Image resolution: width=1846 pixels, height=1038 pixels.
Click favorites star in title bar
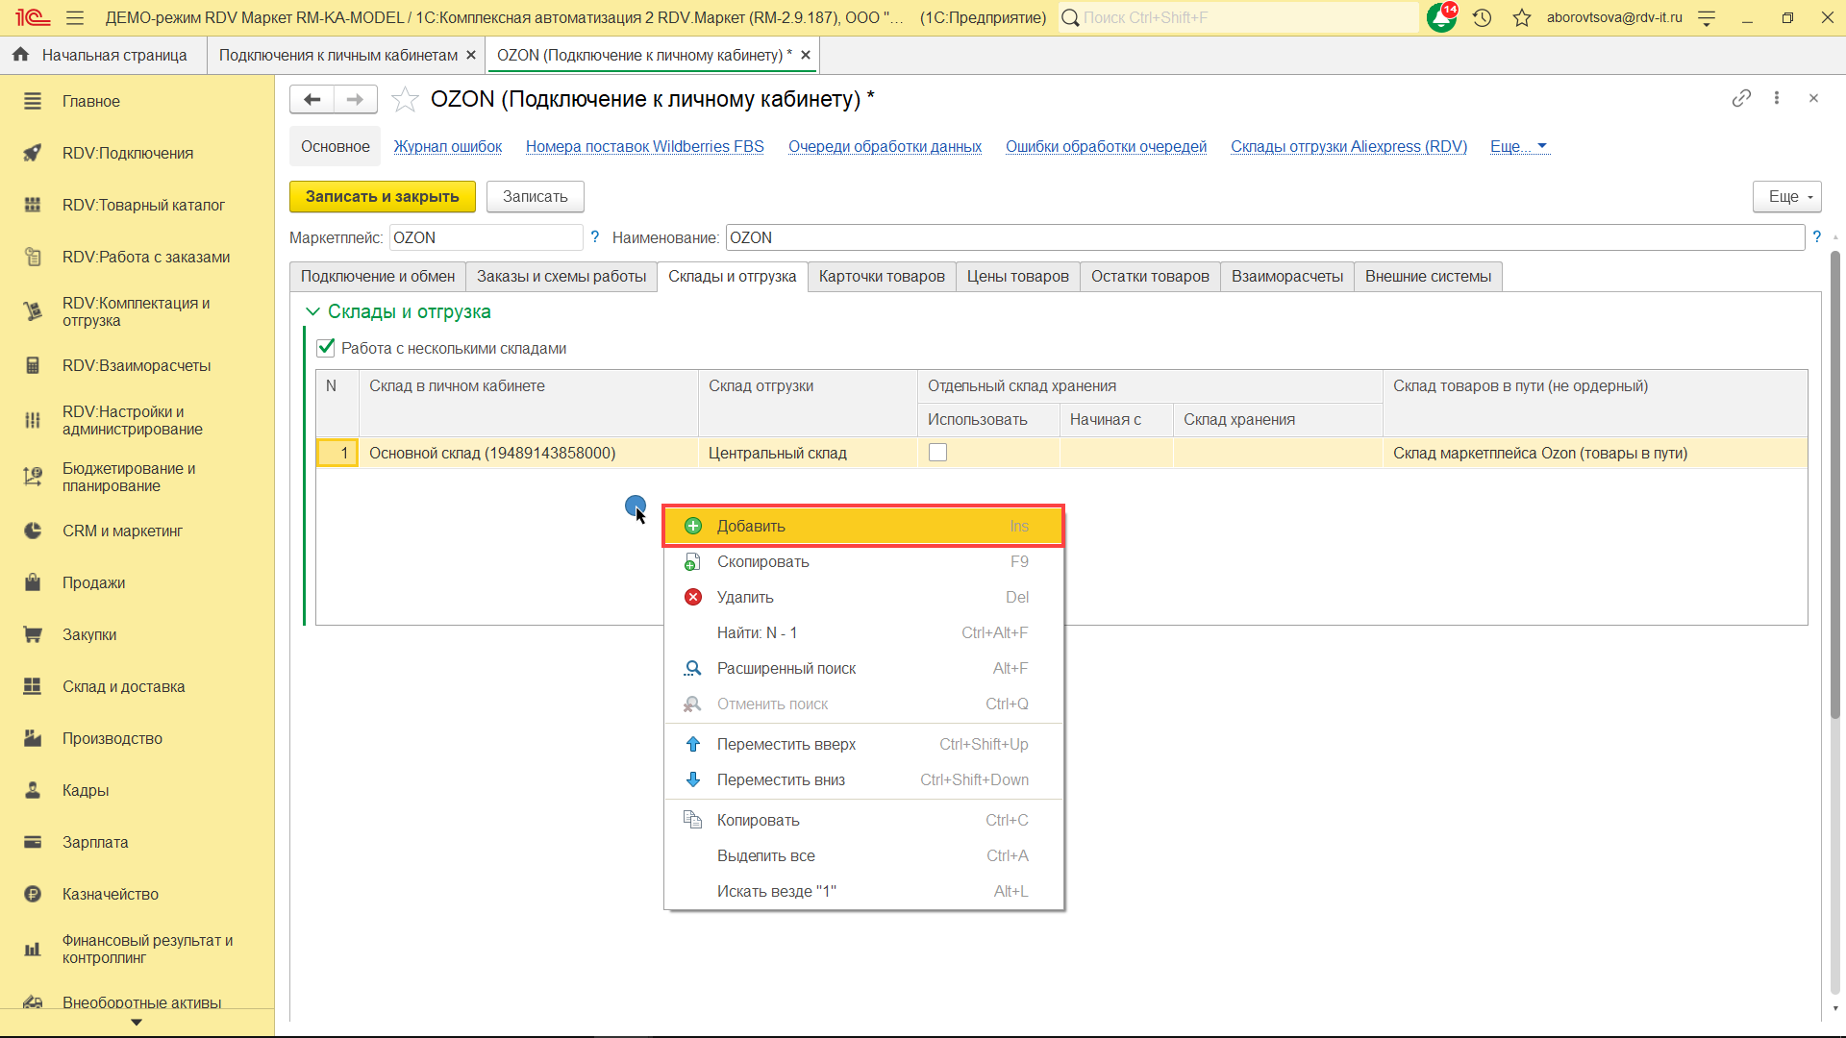click(x=1521, y=17)
